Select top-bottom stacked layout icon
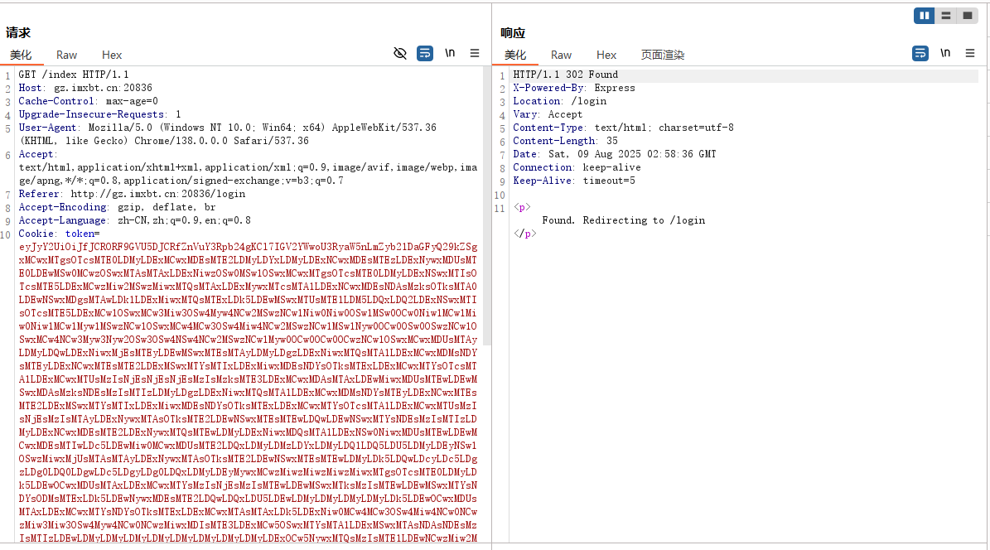 click(946, 16)
